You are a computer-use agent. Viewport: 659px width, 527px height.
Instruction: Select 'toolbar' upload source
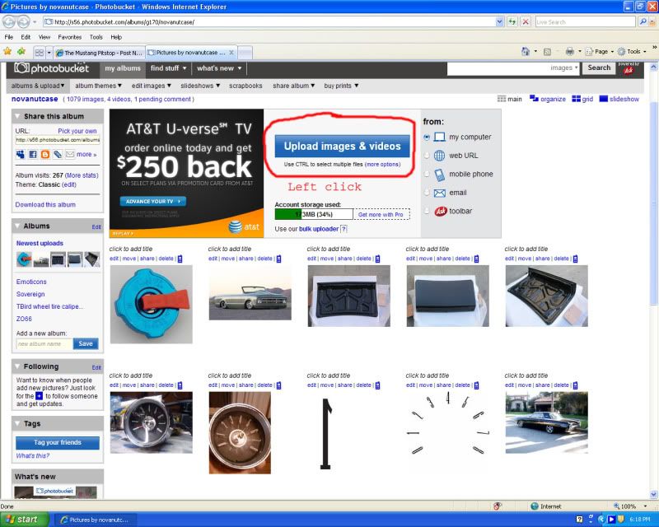[x=427, y=211]
